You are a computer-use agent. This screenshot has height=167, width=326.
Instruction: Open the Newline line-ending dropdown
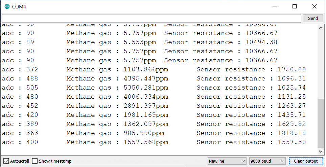(x=227, y=161)
